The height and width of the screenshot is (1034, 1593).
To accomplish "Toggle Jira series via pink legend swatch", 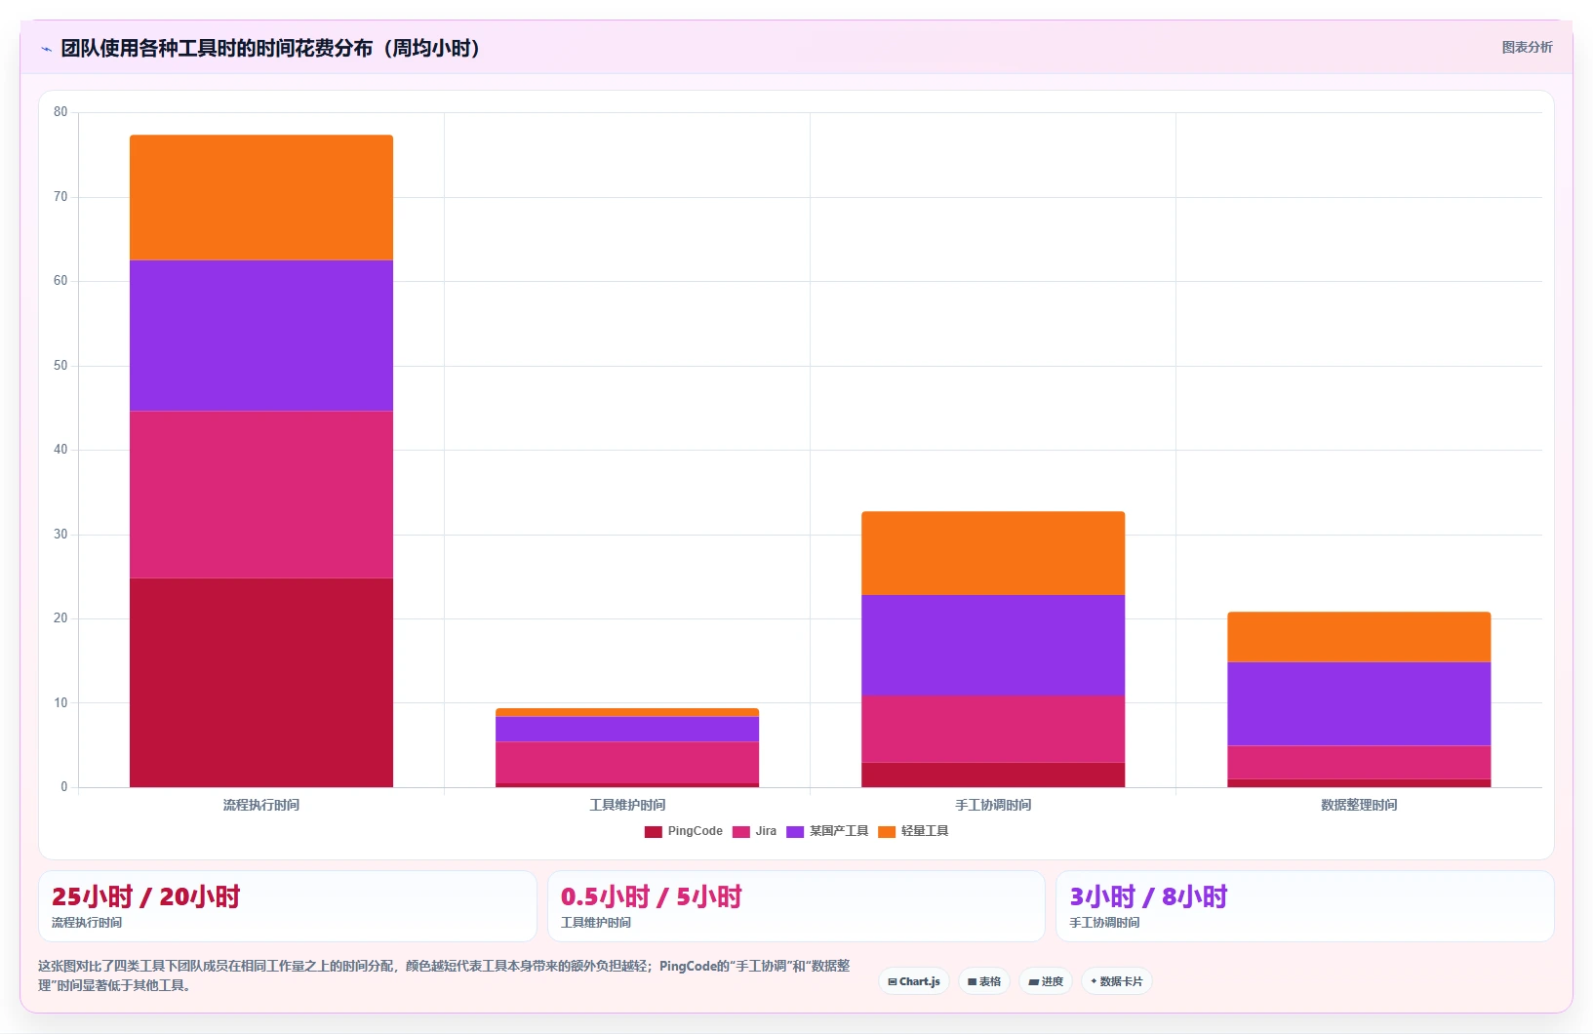I will point(740,832).
